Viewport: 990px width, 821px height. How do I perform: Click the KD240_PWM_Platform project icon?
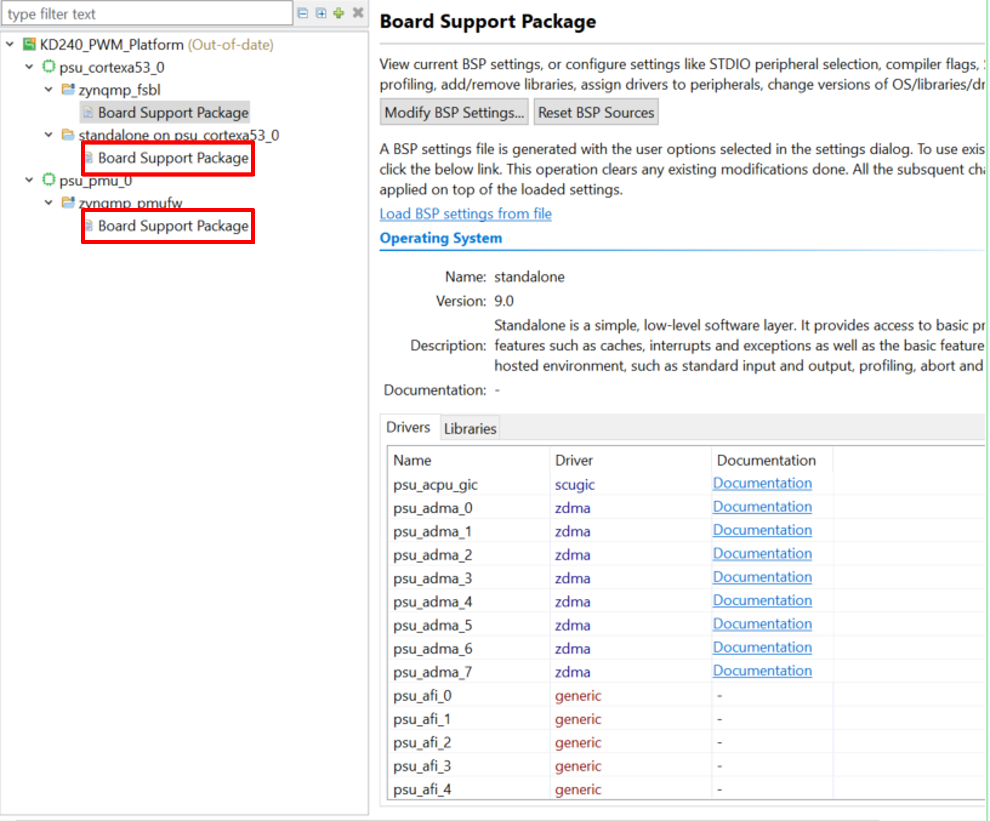(30, 44)
